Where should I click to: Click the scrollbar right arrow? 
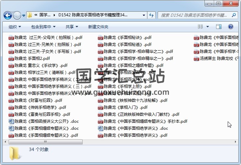pyautogui.click(x=235, y=142)
